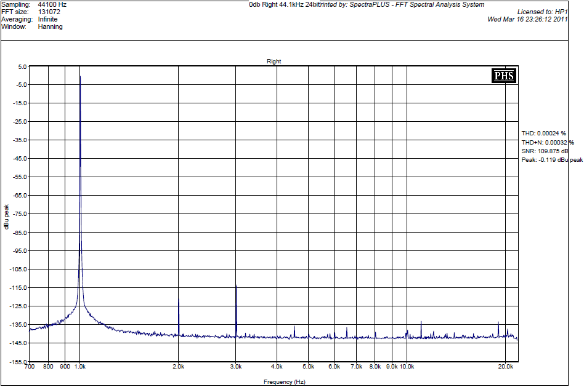
Task: Click the 'Frequency (Hz)' axis label
Action: (x=284, y=382)
